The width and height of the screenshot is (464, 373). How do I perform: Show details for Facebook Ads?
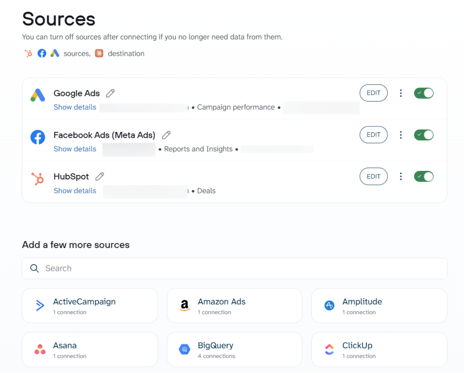(75, 149)
